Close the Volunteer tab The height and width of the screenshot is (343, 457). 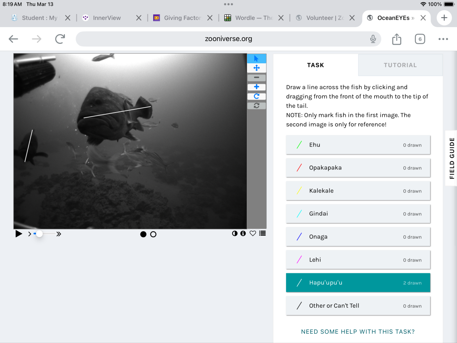(x=352, y=18)
